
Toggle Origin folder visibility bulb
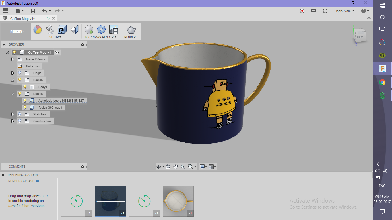20,73
